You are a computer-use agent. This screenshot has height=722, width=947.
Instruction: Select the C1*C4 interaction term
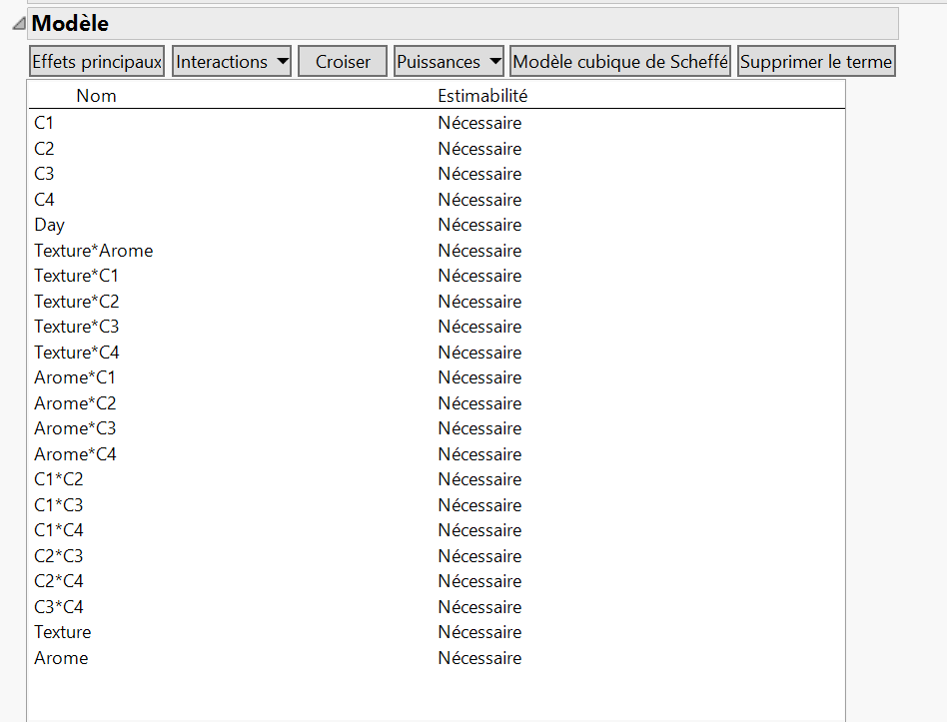pos(60,530)
